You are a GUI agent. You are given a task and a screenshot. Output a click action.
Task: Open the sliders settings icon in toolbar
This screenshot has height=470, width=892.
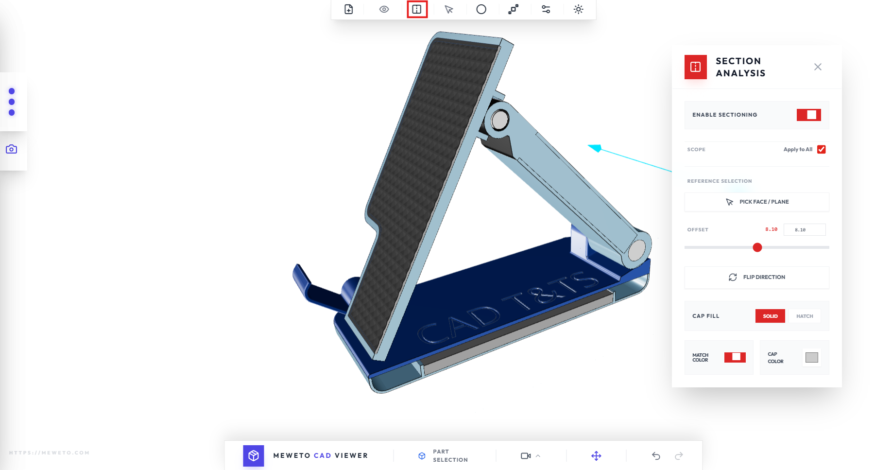tap(546, 9)
